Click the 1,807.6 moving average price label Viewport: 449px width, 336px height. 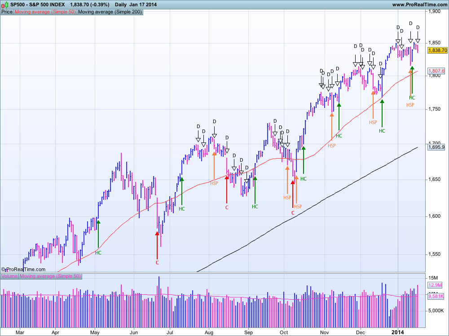tap(436, 71)
